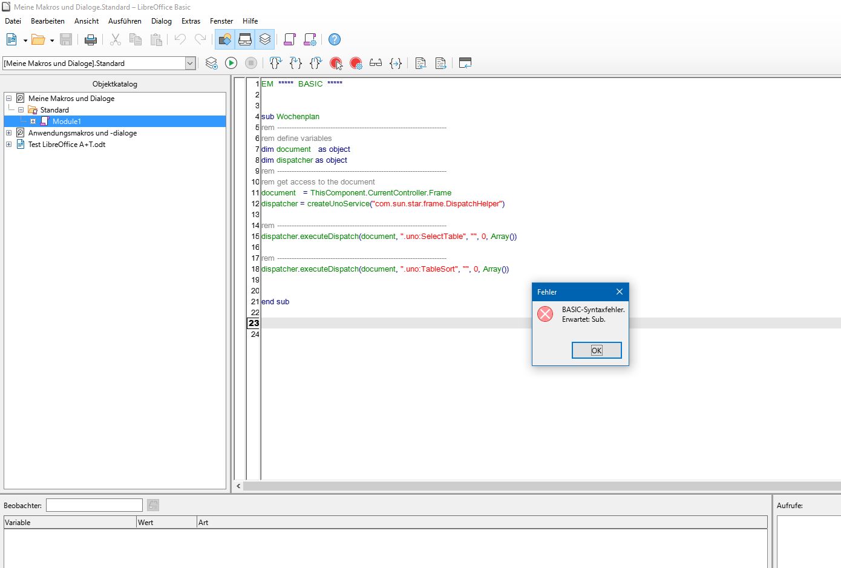Image resolution: width=841 pixels, height=568 pixels.
Task: Open LibreOffice Help question mark icon
Action: pyautogui.click(x=335, y=39)
